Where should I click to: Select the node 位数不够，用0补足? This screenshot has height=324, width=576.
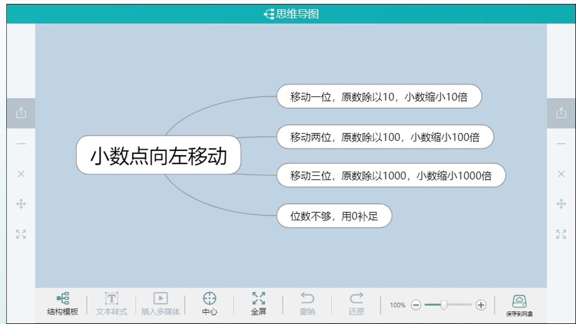[334, 216]
